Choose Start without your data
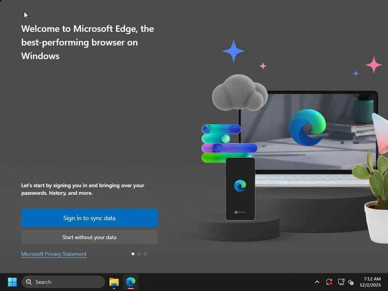The image size is (388, 291). [89, 237]
